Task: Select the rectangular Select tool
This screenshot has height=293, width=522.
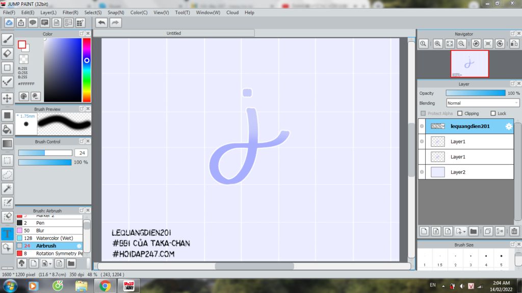Action: [7, 161]
